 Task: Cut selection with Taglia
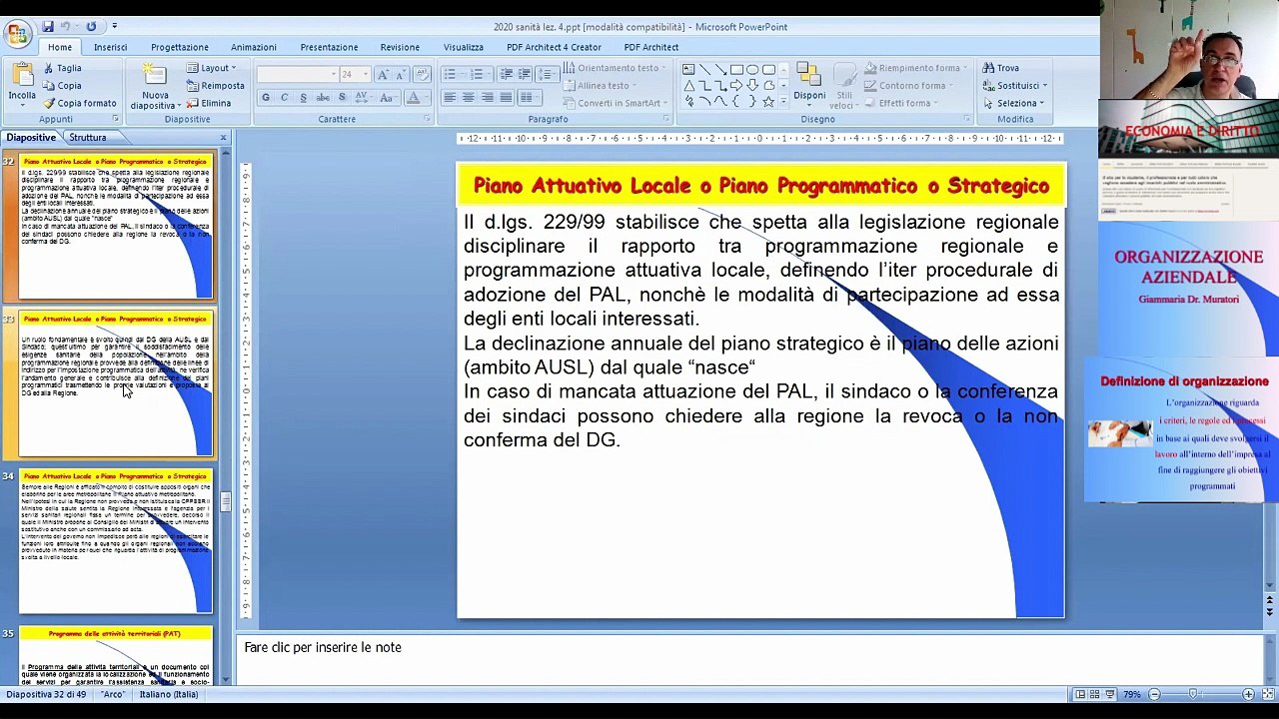pyautogui.click(x=62, y=68)
